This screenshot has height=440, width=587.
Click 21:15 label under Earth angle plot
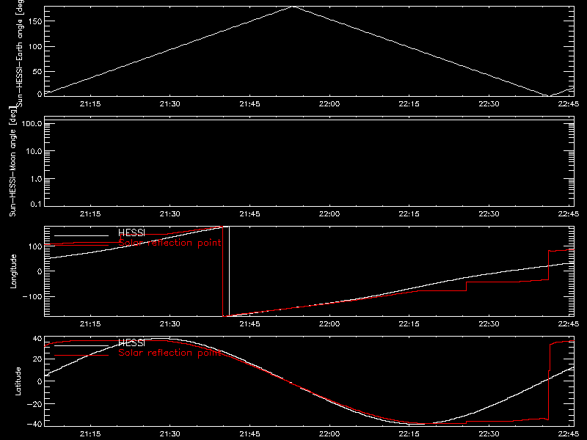tap(90, 104)
